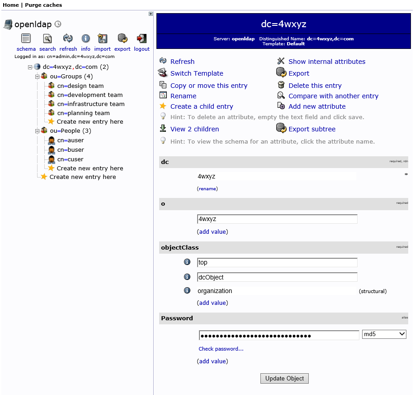Select cn=development team in tree
Viewport: 415px width, 395px height.
click(x=90, y=95)
